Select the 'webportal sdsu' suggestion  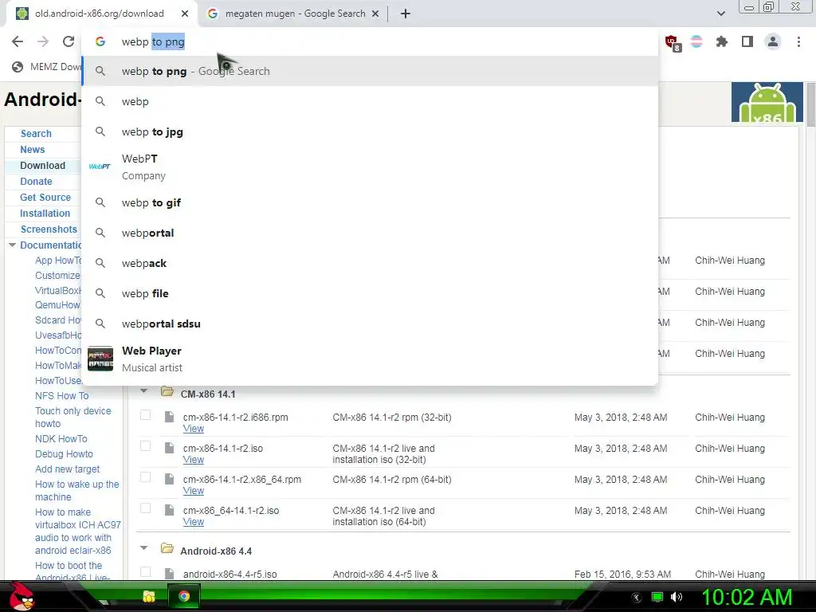pos(370,324)
